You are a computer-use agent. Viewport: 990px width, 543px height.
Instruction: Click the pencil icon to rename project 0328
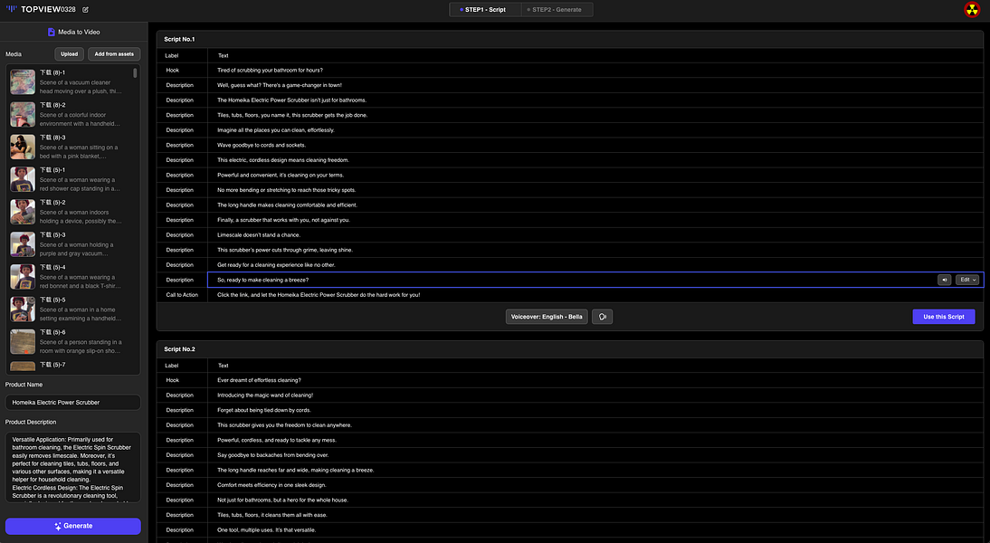point(84,9)
